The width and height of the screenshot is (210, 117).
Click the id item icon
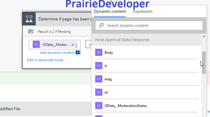coord(99,92)
